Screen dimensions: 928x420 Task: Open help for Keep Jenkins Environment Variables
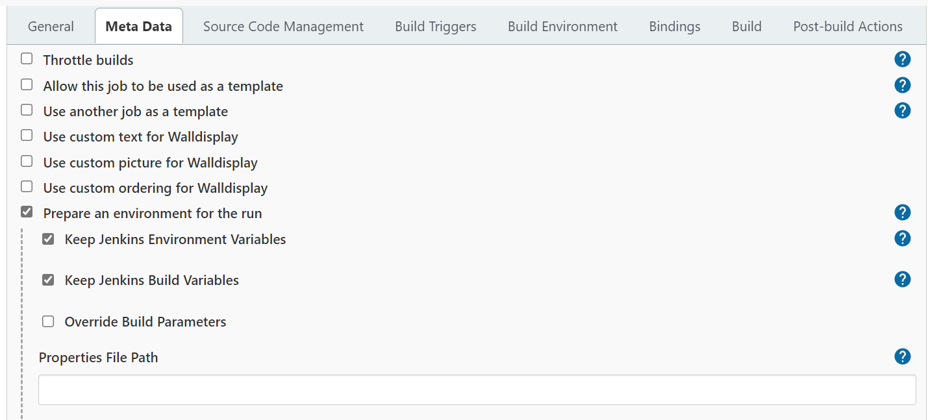[902, 238]
